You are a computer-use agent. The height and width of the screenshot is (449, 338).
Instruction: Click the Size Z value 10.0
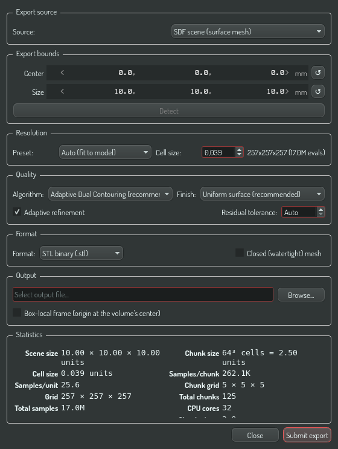[x=276, y=92]
